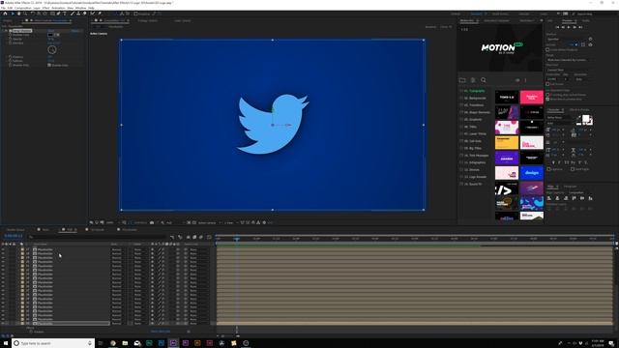The image size is (619, 348).
Task: Toggle the Hindi Digits checkbox
Action: [x=573, y=169]
